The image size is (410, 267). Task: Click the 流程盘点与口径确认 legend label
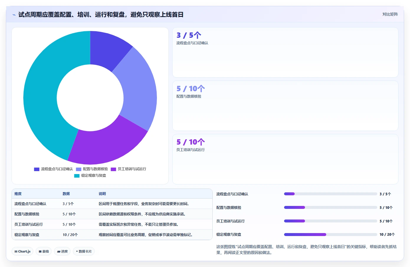(x=57, y=169)
